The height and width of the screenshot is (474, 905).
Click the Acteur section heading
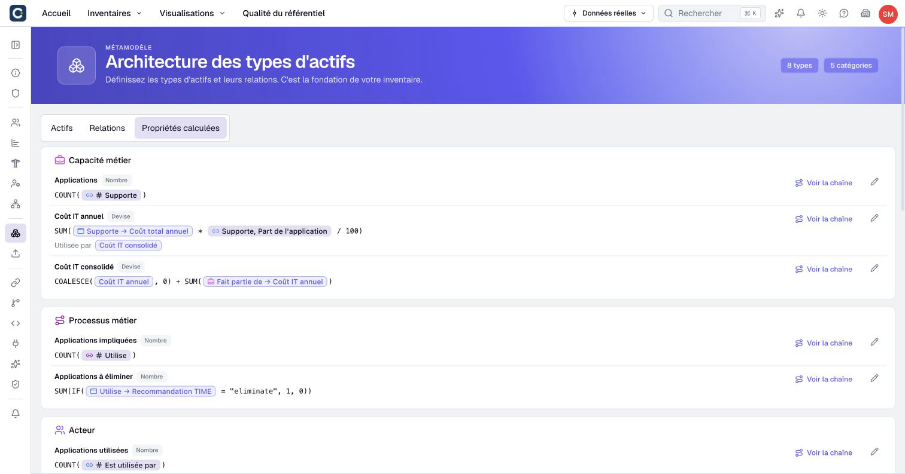[x=81, y=430]
